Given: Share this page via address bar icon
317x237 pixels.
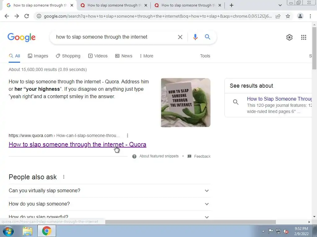Looking at the screenshot, I should coord(278,16).
